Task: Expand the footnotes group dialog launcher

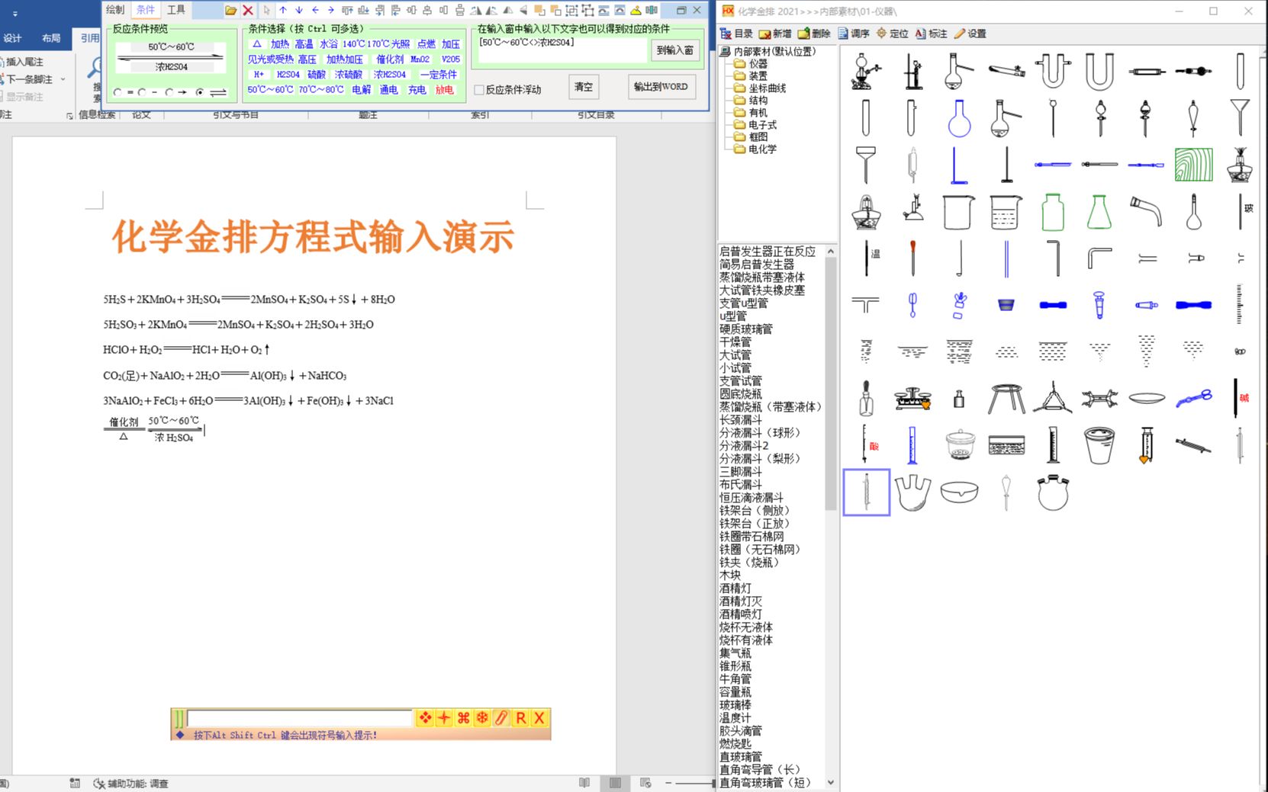Action: 69,116
